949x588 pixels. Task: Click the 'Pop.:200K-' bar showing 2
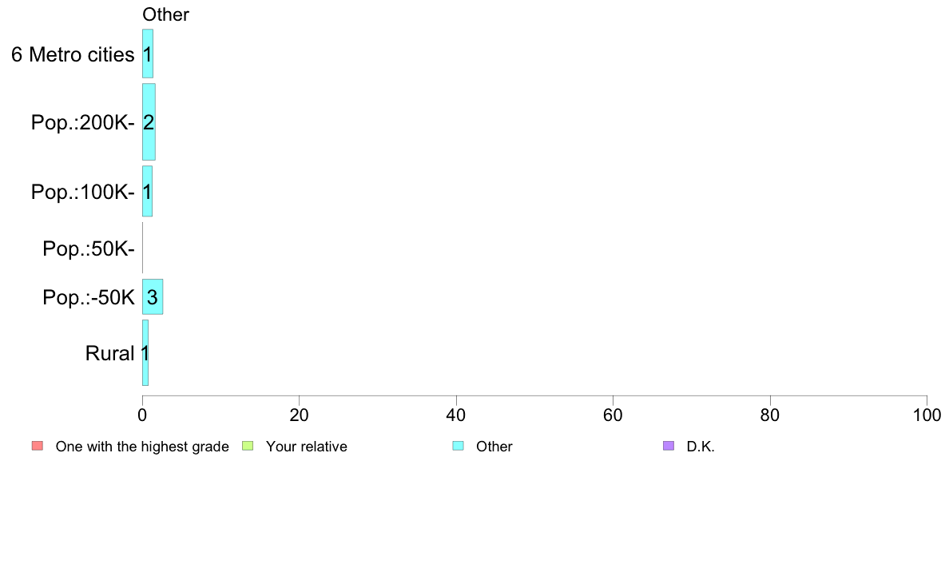click(149, 121)
